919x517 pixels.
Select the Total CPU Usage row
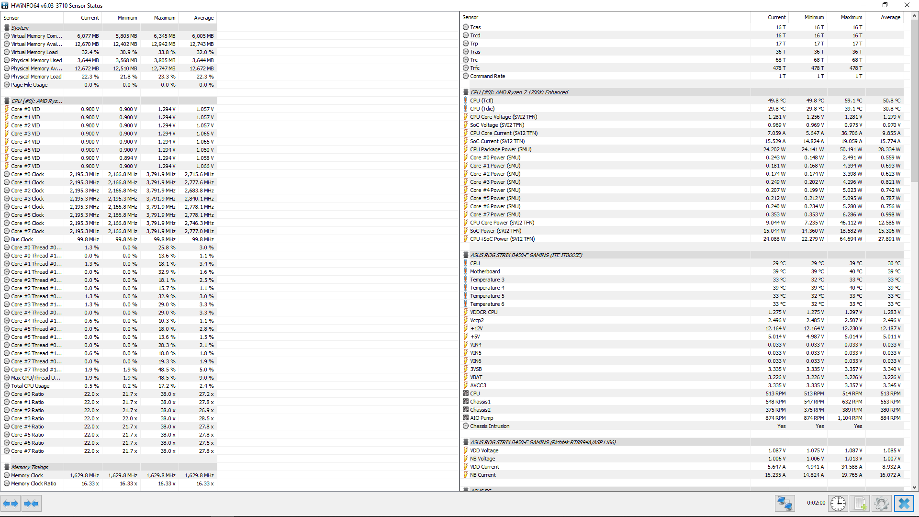click(30, 386)
